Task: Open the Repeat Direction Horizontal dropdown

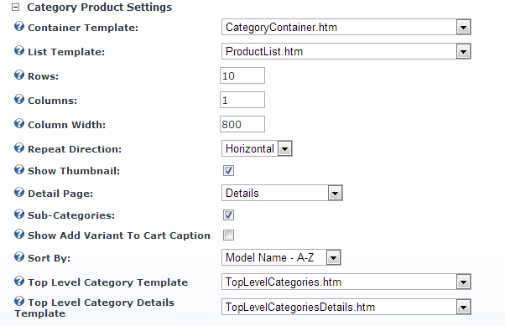Action: pyautogui.click(x=257, y=148)
